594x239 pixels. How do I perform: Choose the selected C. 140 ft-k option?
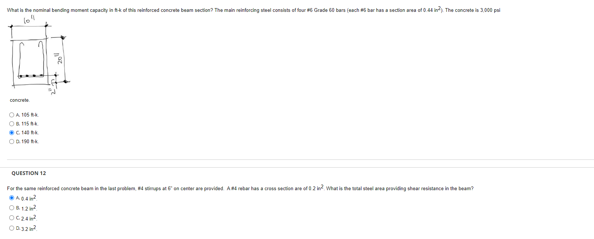11,132
